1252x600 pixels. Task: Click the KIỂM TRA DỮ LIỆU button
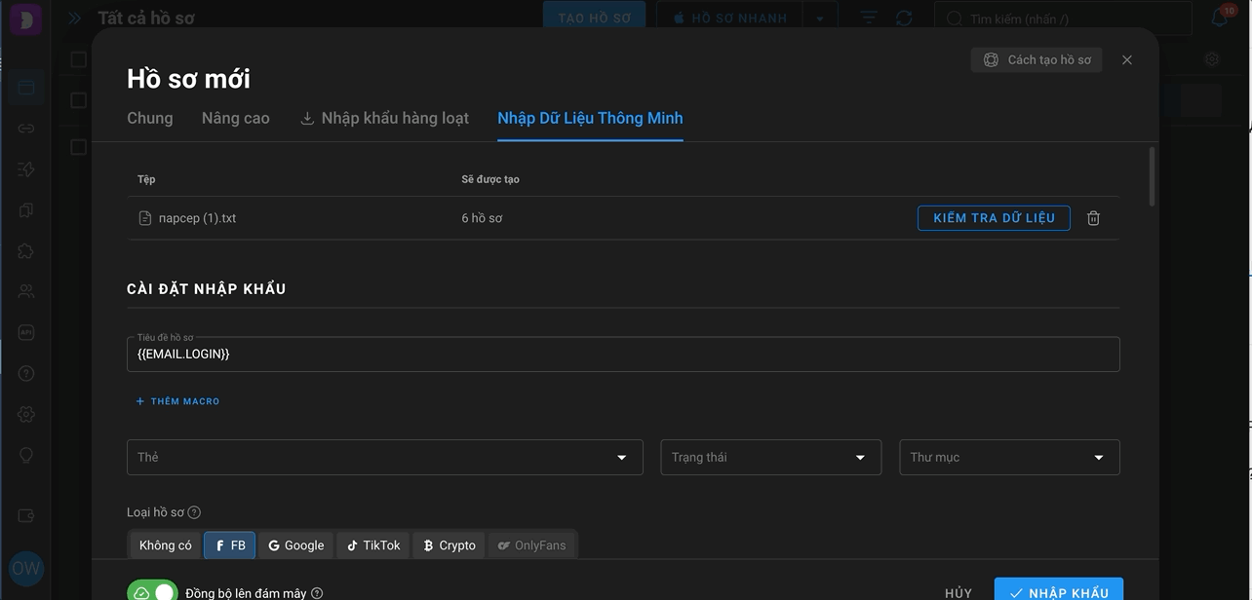pos(994,218)
